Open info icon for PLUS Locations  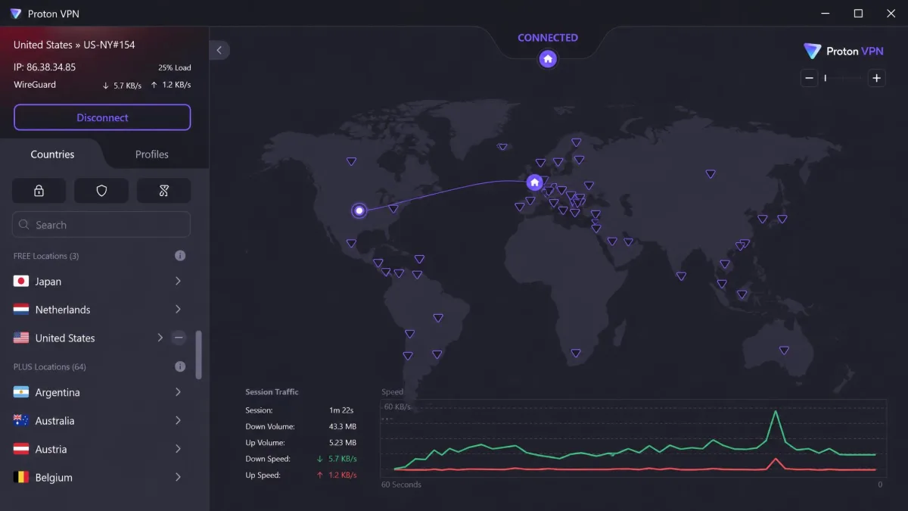180,366
